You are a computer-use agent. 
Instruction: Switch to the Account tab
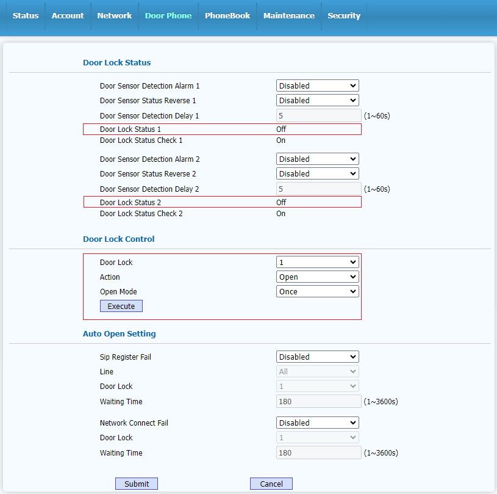click(68, 16)
